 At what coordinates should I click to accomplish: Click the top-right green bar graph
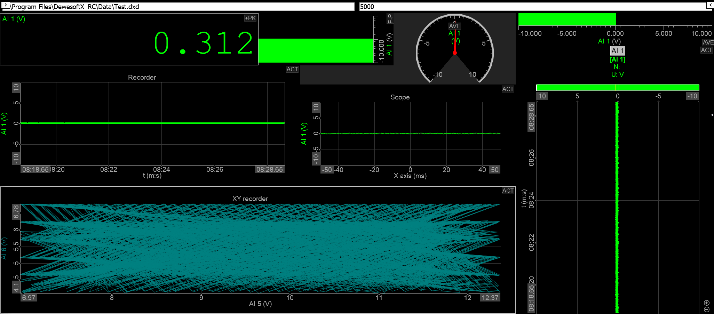pyautogui.click(x=567, y=19)
